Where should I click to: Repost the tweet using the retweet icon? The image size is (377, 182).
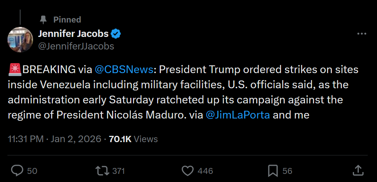click(102, 171)
